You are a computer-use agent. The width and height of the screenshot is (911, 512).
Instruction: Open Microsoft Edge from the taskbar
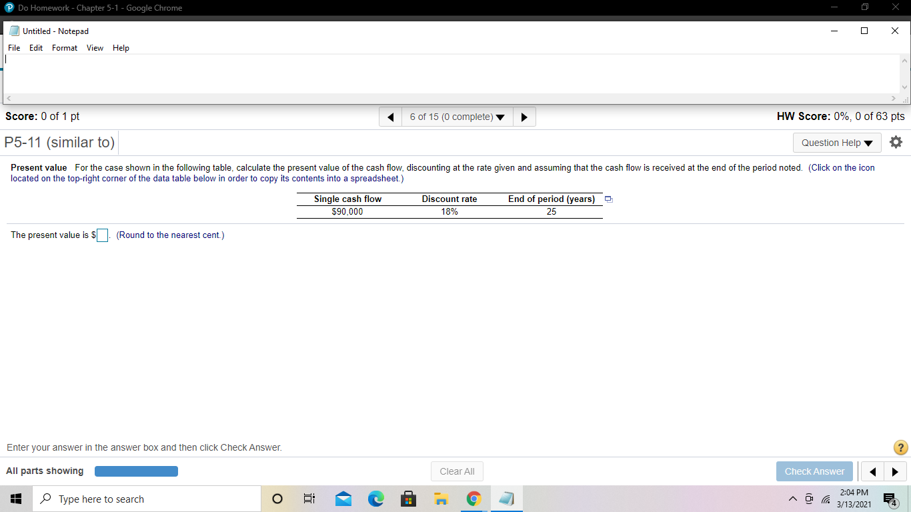click(375, 499)
